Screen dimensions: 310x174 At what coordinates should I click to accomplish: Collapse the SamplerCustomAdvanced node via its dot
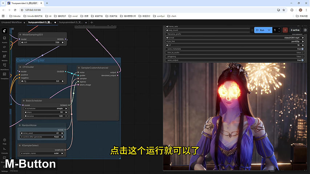tap(79, 68)
